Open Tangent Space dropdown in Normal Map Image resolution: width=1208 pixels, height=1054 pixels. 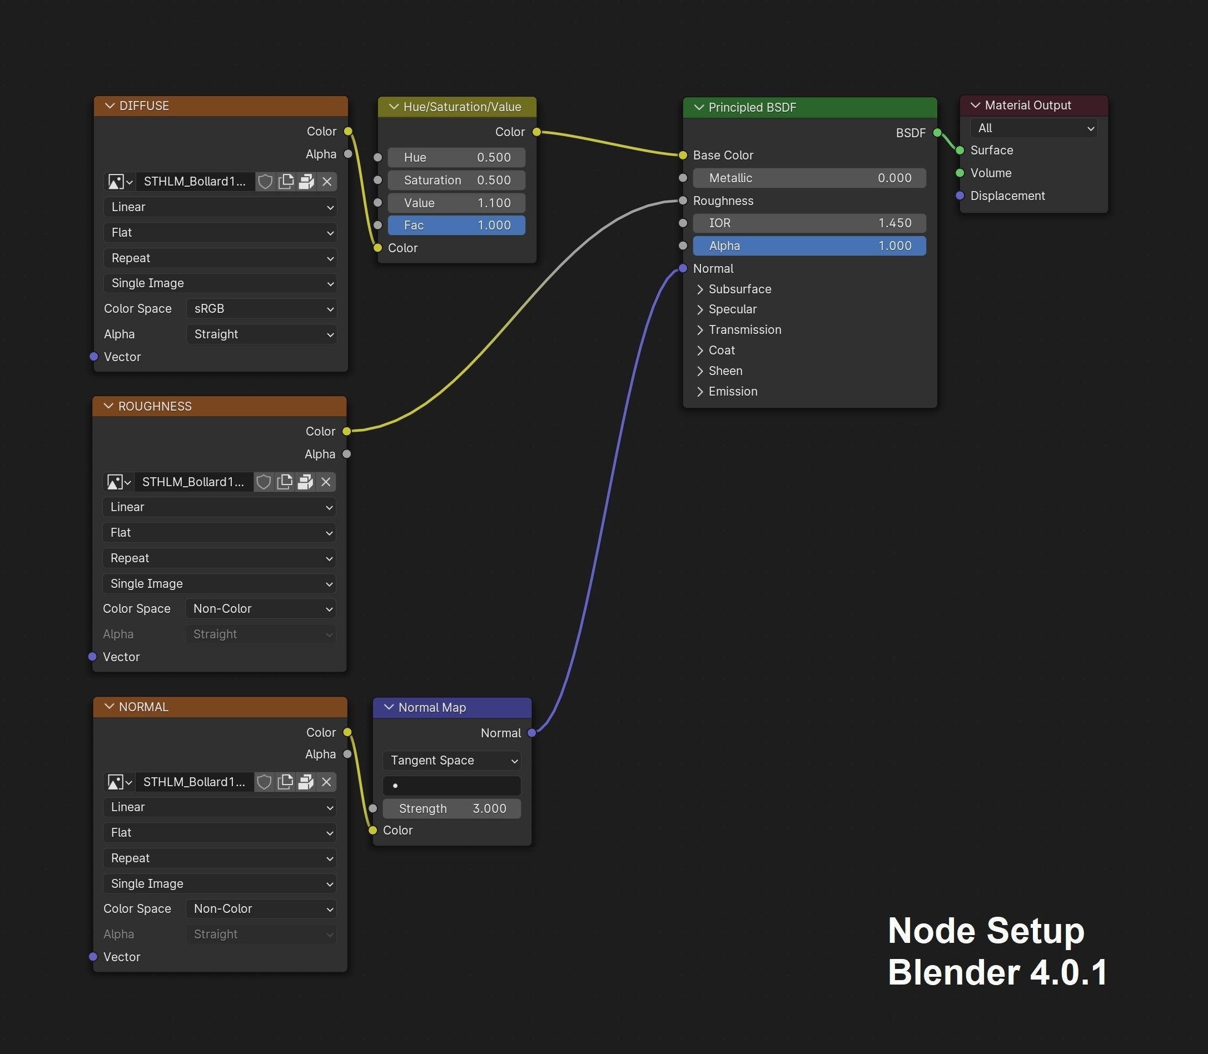tap(452, 761)
